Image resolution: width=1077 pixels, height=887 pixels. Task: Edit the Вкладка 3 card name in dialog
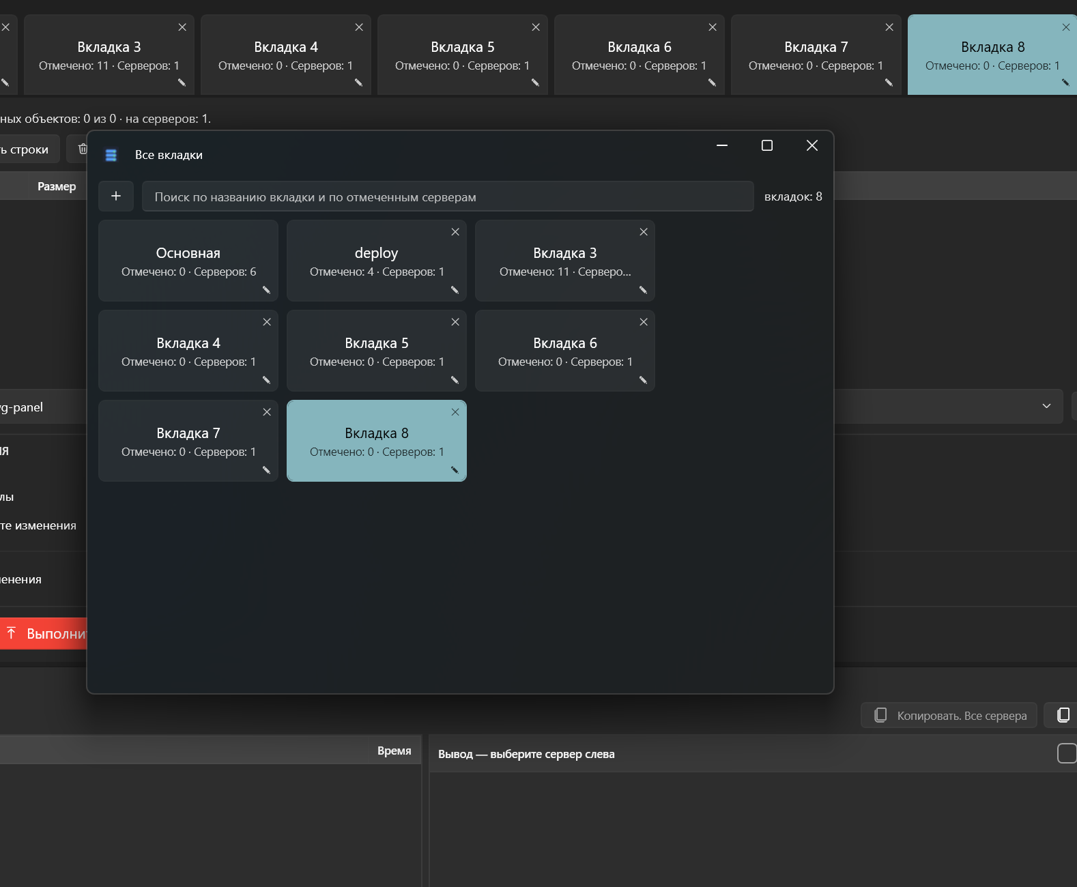click(643, 290)
